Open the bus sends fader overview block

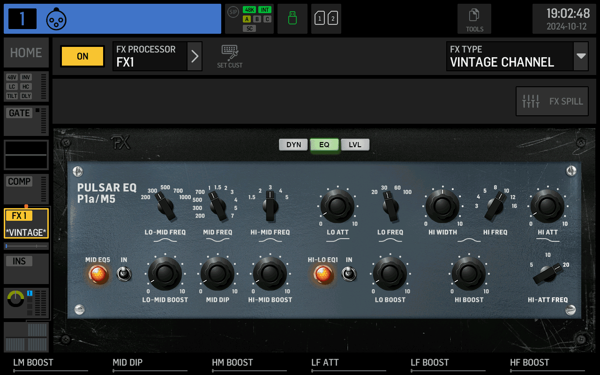26,337
